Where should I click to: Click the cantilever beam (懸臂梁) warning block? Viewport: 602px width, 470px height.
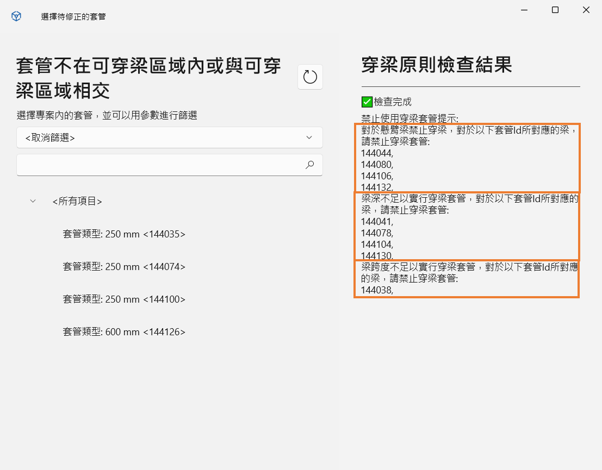[x=467, y=158]
